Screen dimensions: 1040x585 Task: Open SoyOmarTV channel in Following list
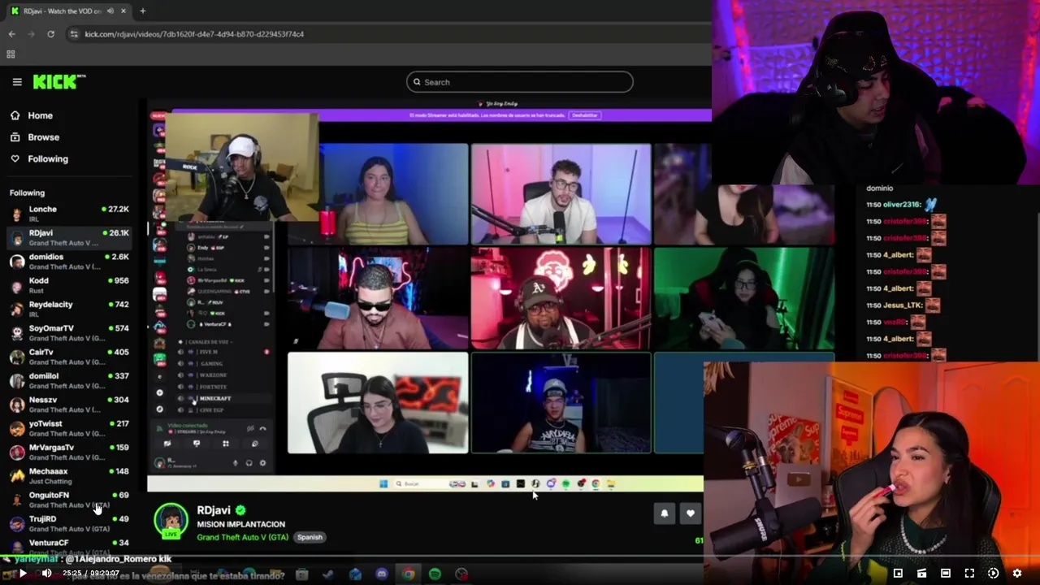click(69, 333)
